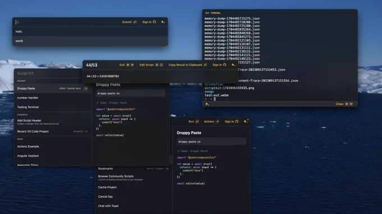Open Bookmarks in the bottom script list
The width and height of the screenshot is (382, 214).
(134, 169)
